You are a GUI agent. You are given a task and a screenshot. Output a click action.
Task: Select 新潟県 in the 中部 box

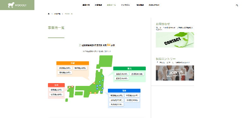coord(65,68)
